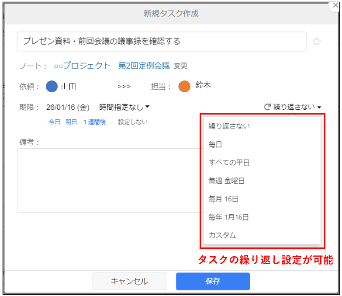Select 繰り返さない in repeat menu
342x296 pixels.
[262, 126]
